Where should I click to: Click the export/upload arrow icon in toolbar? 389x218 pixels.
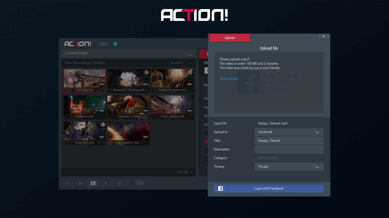(x=106, y=183)
